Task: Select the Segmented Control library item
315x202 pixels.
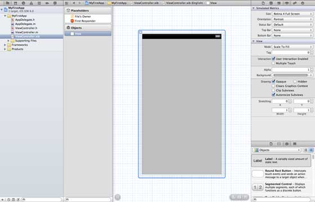Action: [281, 187]
